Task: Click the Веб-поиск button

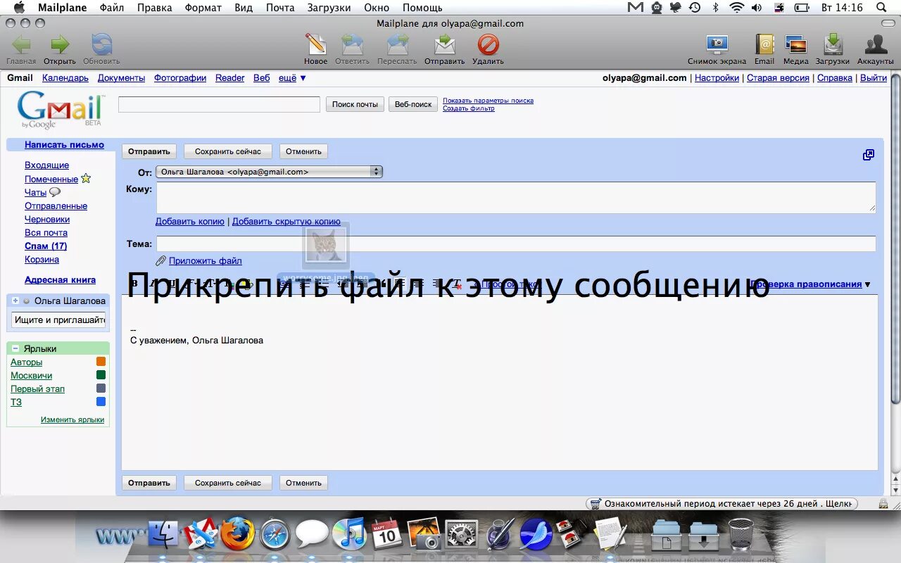Action: click(x=413, y=104)
